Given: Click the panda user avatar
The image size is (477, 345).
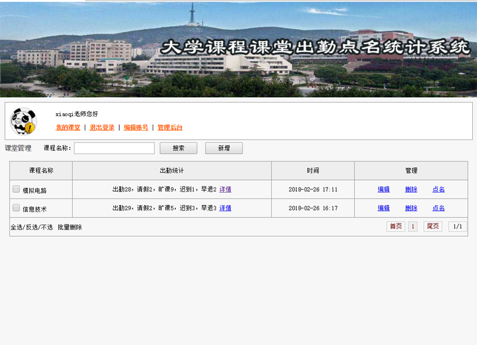Looking at the screenshot, I should pos(23,121).
